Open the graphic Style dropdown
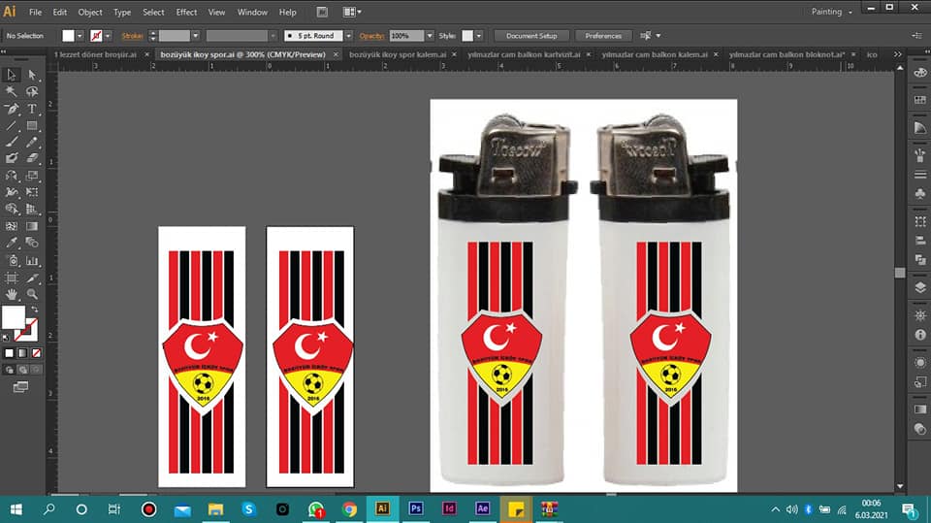 click(x=478, y=36)
